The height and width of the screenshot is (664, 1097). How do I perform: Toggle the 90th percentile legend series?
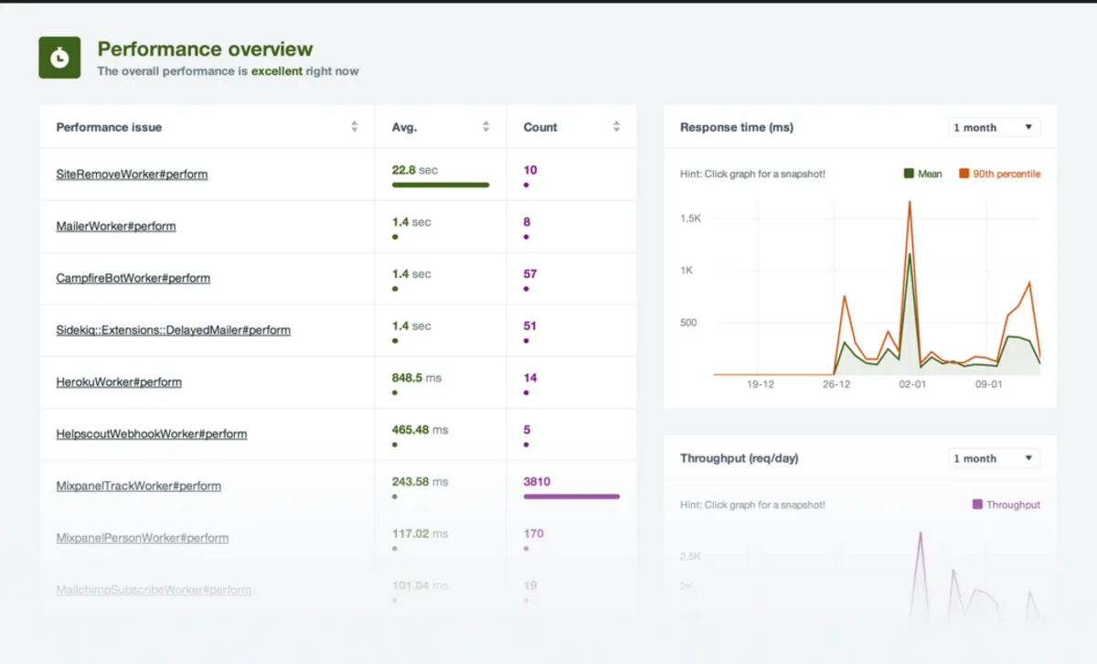(999, 174)
